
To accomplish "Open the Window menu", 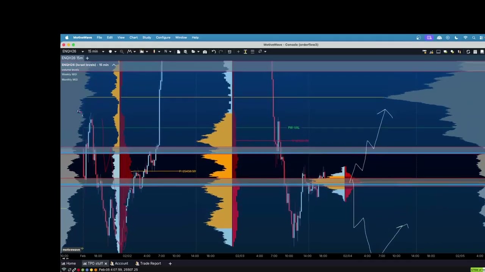I will pyautogui.click(x=181, y=37).
